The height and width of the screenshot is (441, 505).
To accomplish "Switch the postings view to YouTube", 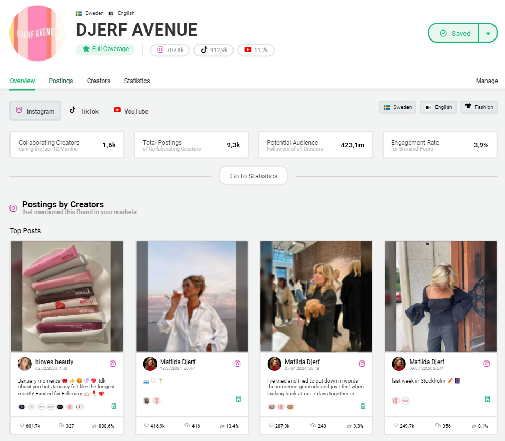I will [131, 111].
